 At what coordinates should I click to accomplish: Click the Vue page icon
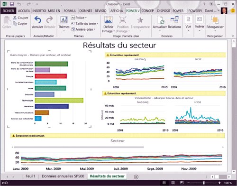[x=188, y=19]
